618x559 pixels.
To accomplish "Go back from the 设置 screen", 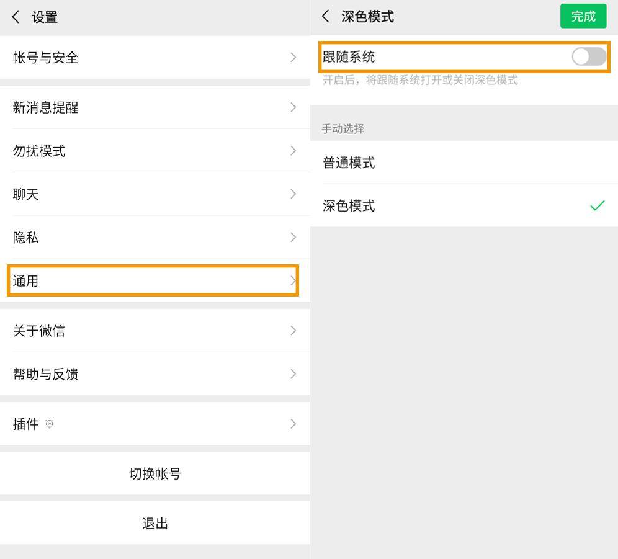I will coord(16,17).
